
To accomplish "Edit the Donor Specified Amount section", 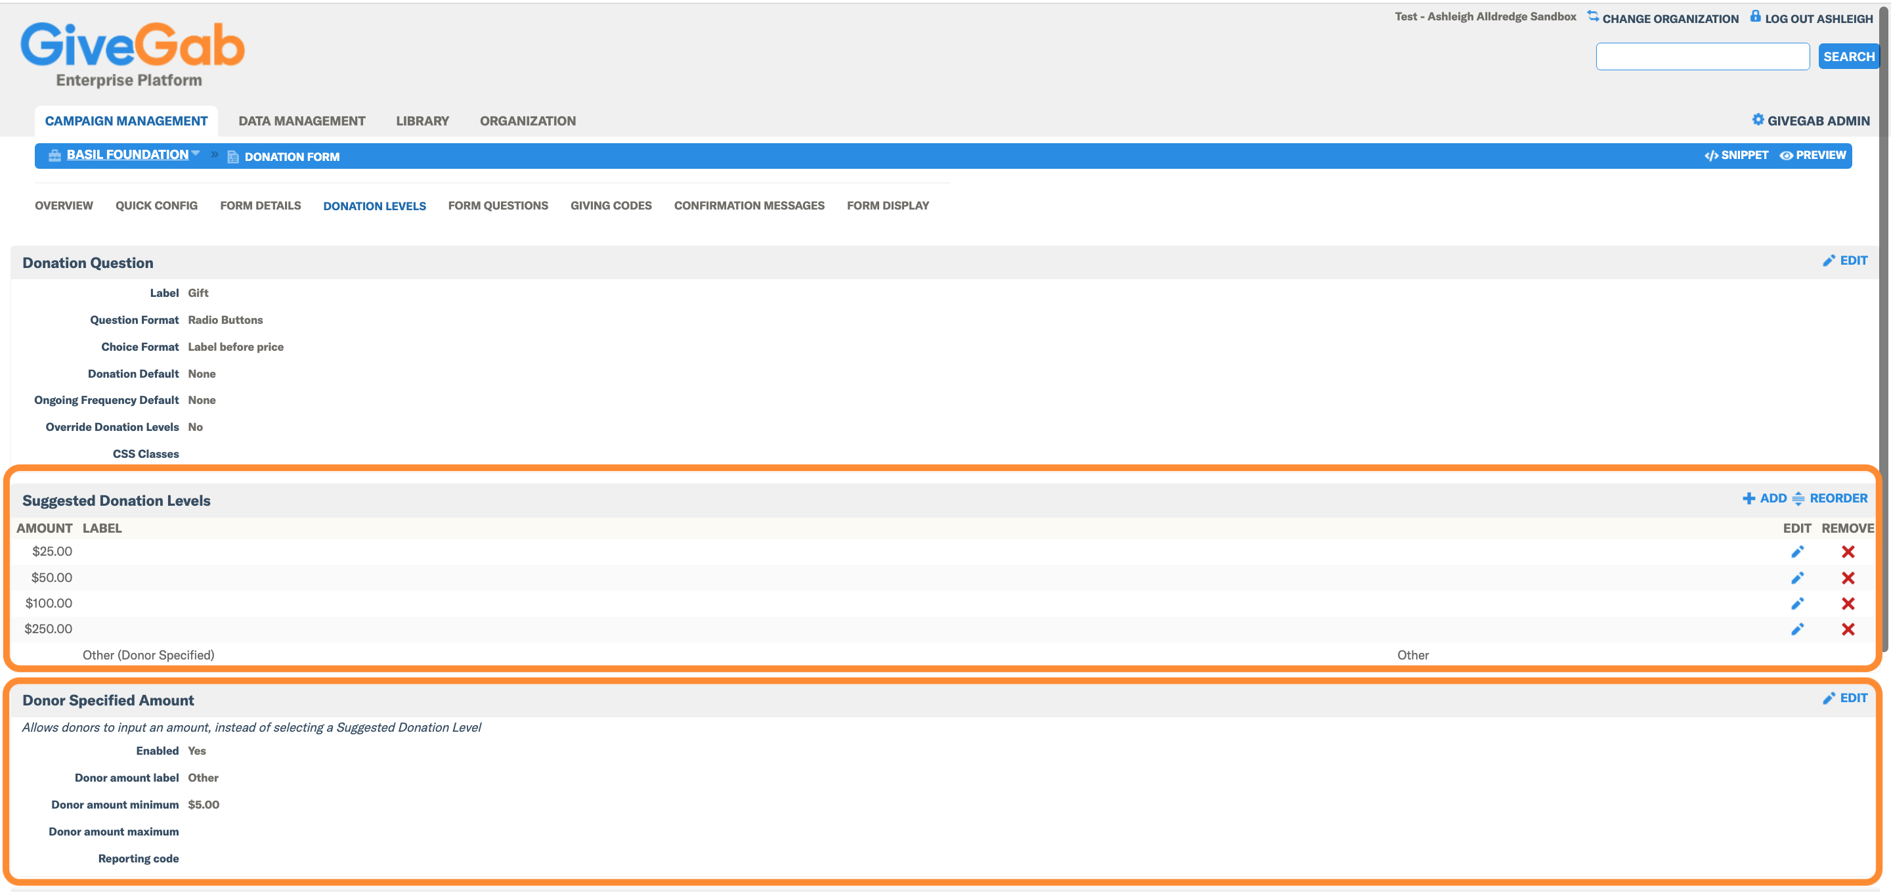I will coord(1845,698).
